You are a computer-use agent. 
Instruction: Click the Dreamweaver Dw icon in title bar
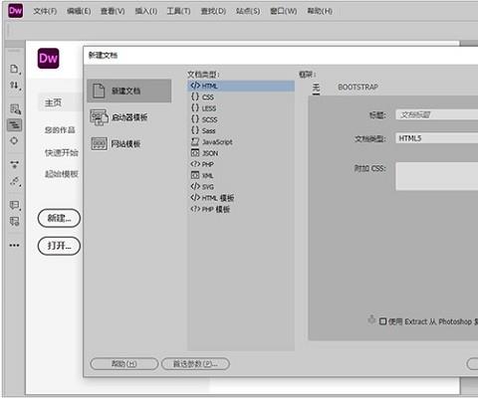[x=15, y=11]
